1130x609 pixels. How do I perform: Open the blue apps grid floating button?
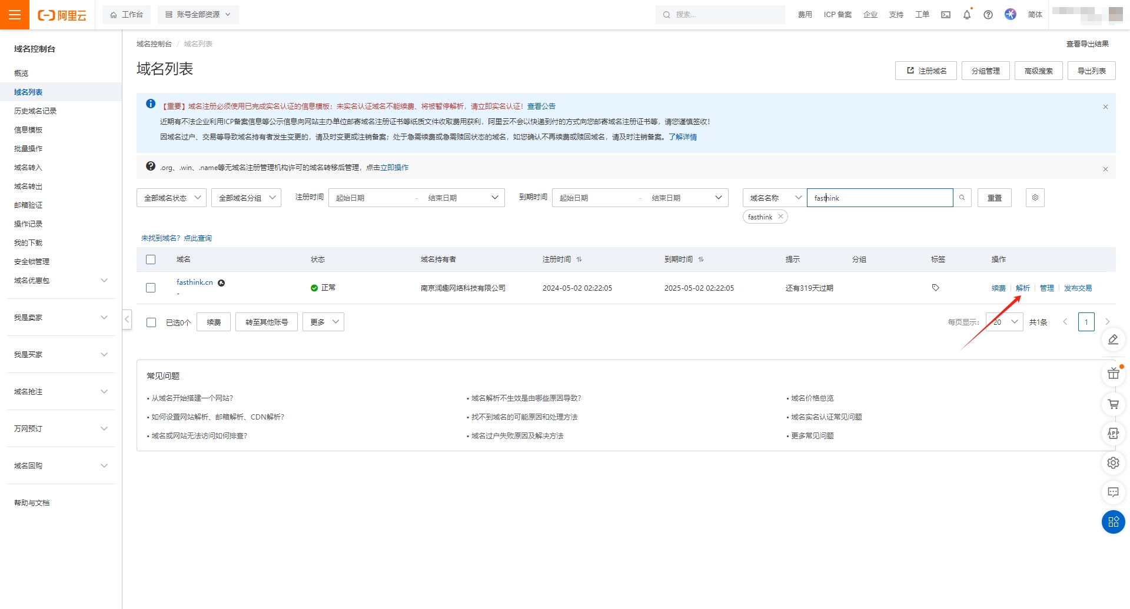click(x=1113, y=522)
